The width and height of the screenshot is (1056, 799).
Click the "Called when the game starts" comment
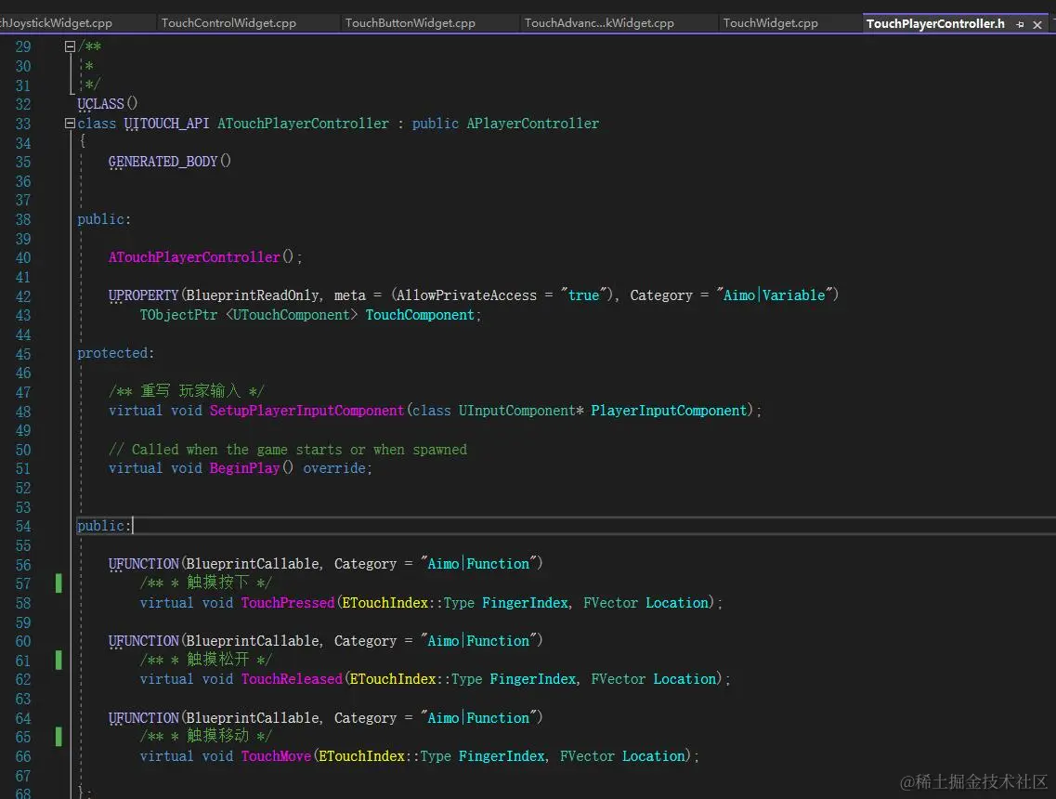[x=288, y=450]
